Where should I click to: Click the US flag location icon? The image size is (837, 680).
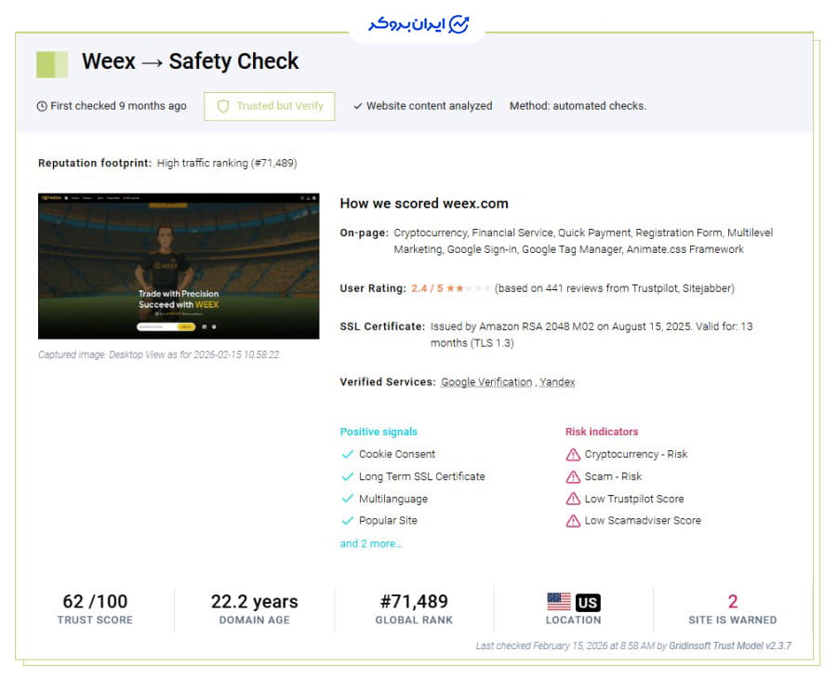[559, 601]
